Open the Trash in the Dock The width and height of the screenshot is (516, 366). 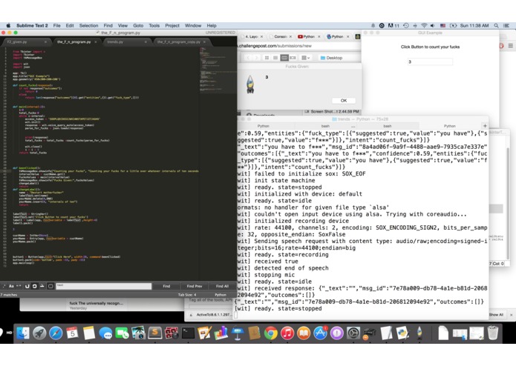pyautogui.click(x=493, y=333)
